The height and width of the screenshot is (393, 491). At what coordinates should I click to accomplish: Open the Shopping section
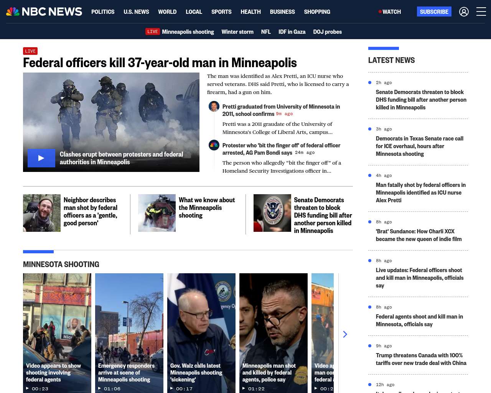317,12
